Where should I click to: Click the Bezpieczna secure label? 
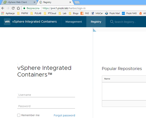click(x=33, y=8)
